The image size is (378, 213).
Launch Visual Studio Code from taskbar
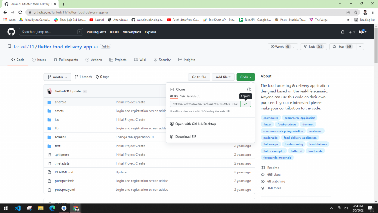tap(18, 208)
